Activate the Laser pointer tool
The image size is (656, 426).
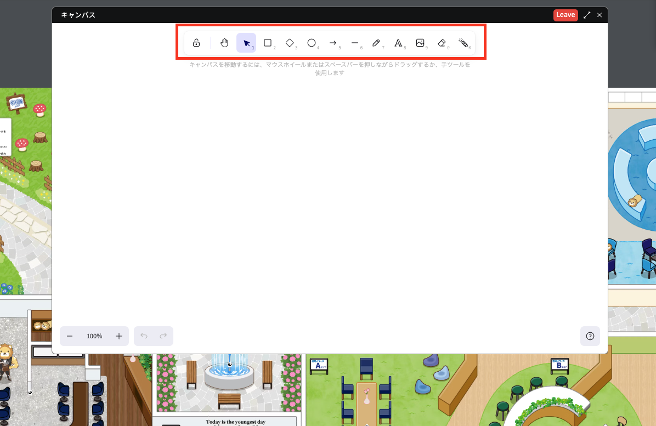tap(463, 43)
